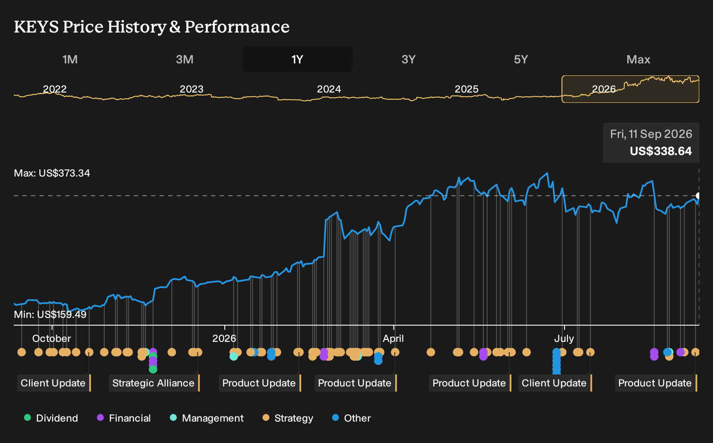Click the Max: US$373.34 label
This screenshot has height=443, width=713.
point(52,173)
